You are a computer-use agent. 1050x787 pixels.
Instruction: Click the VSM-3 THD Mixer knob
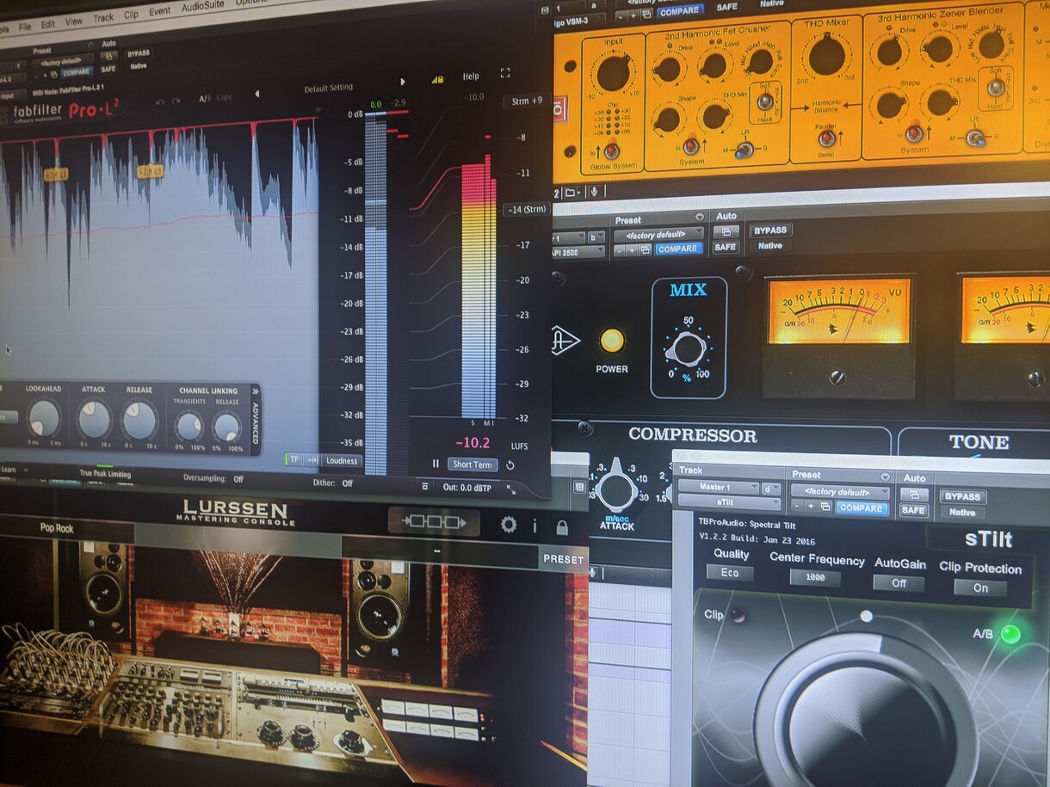[826, 54]
